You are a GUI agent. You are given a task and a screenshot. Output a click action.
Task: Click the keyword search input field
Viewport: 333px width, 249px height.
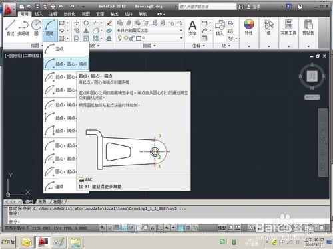[x=208, y=7]
